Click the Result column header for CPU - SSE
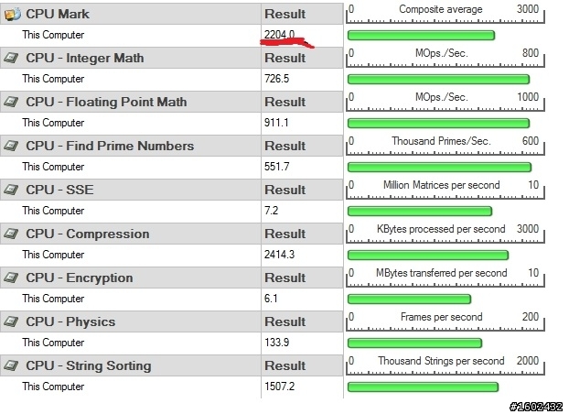This screenshot has width=569, height=414. point(284,190)
